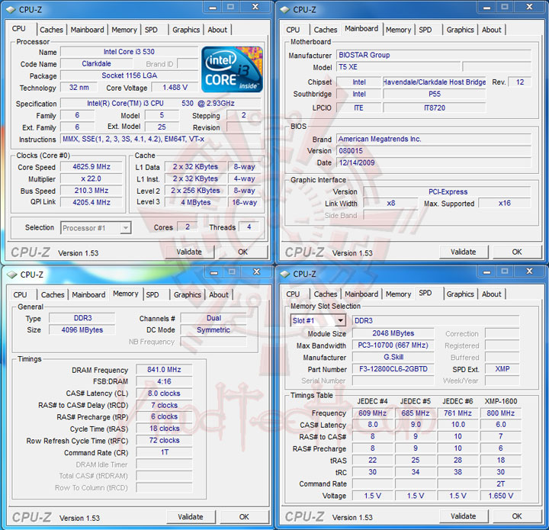549x530 pixels.
Task: Open Graphics tab in the SPD window
Action: 460,294
